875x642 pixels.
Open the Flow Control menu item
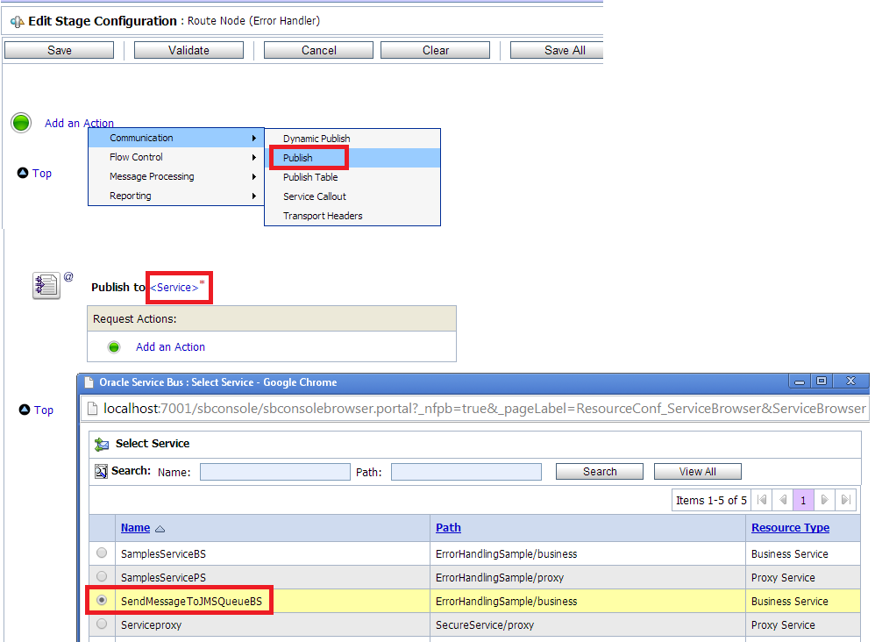176,157
